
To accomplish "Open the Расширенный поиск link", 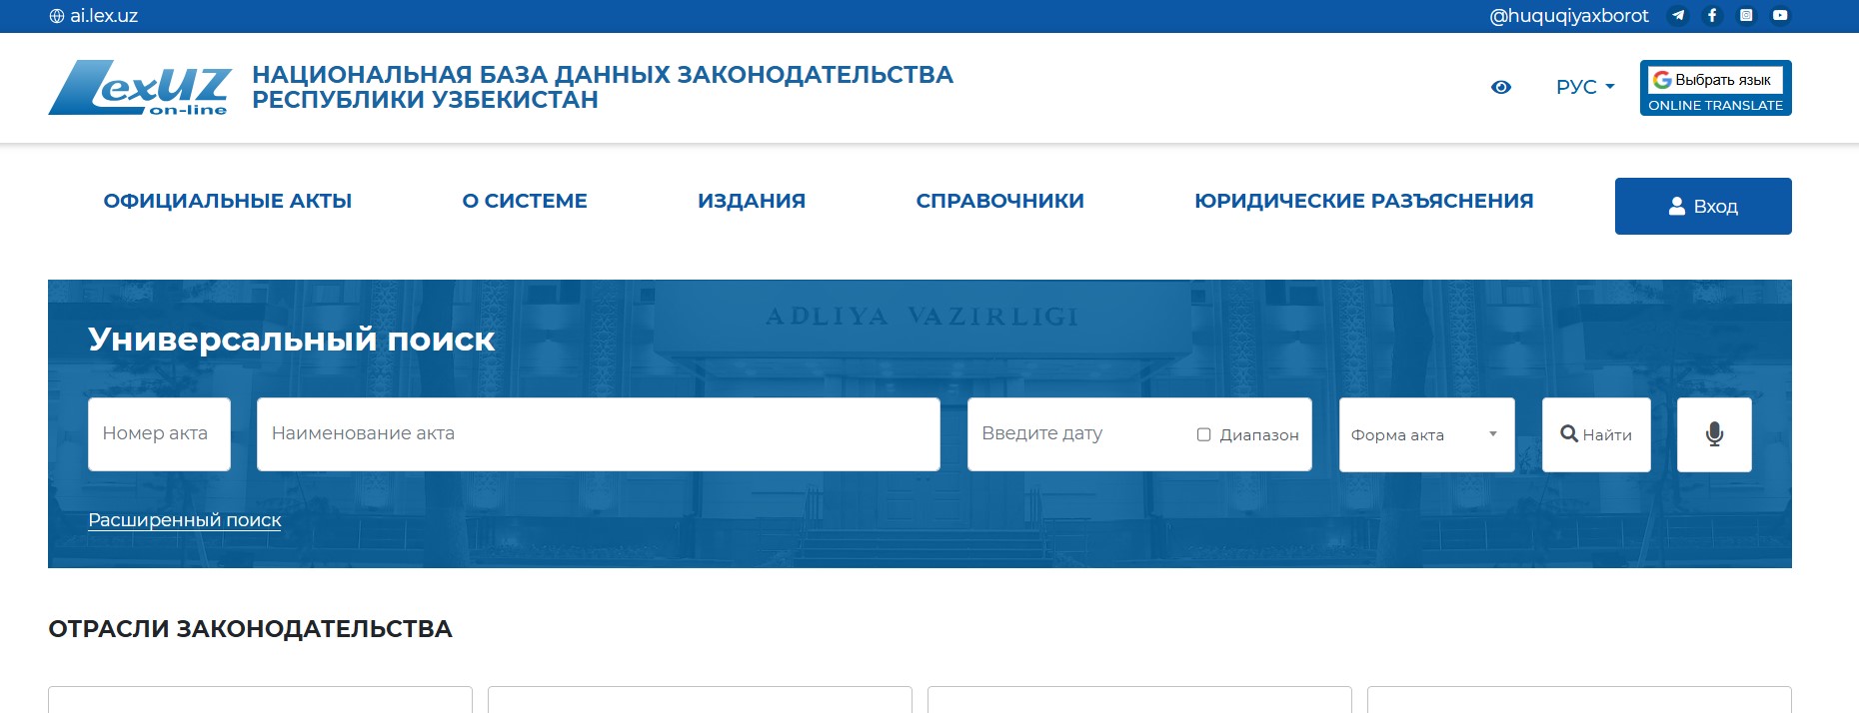I will point(185,520).
